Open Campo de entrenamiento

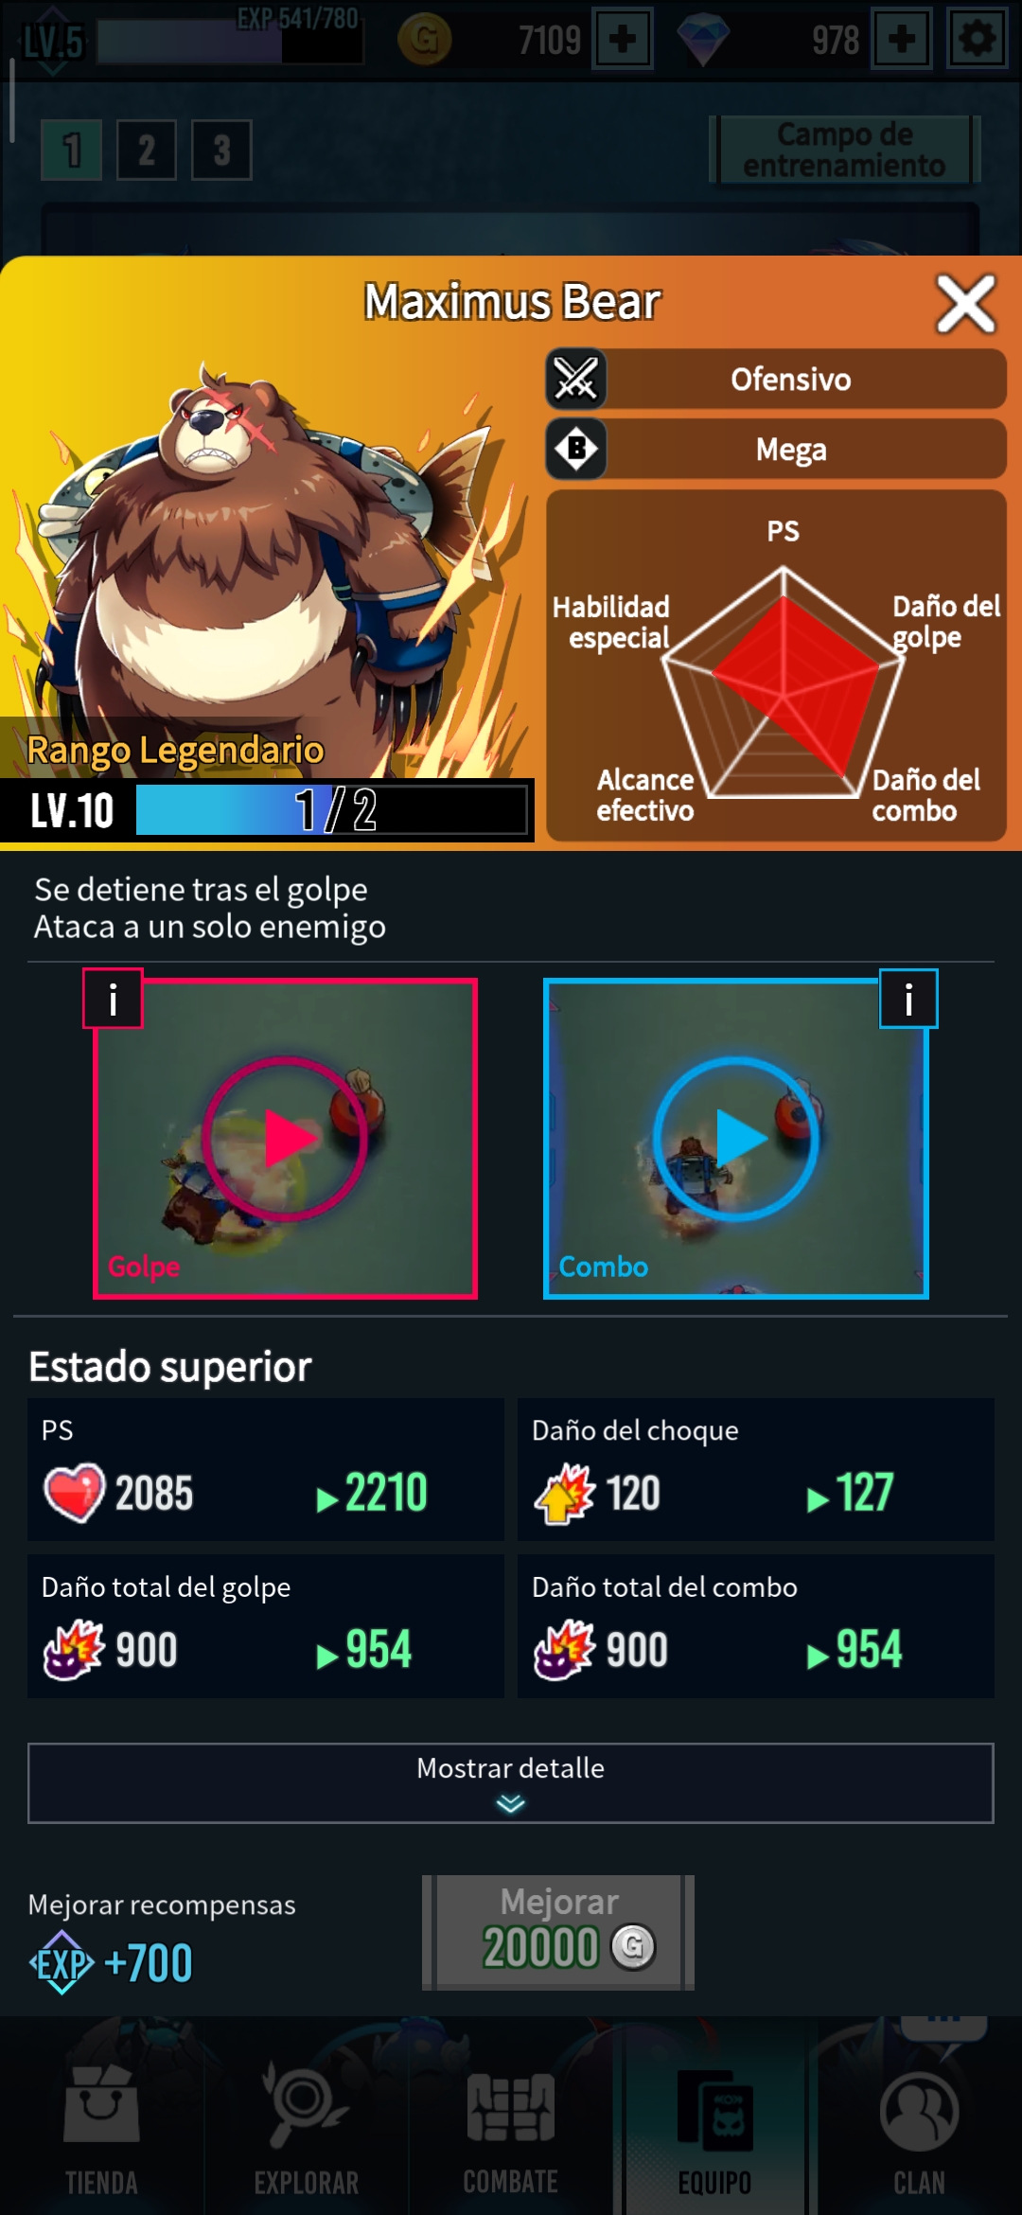(845, 150)
